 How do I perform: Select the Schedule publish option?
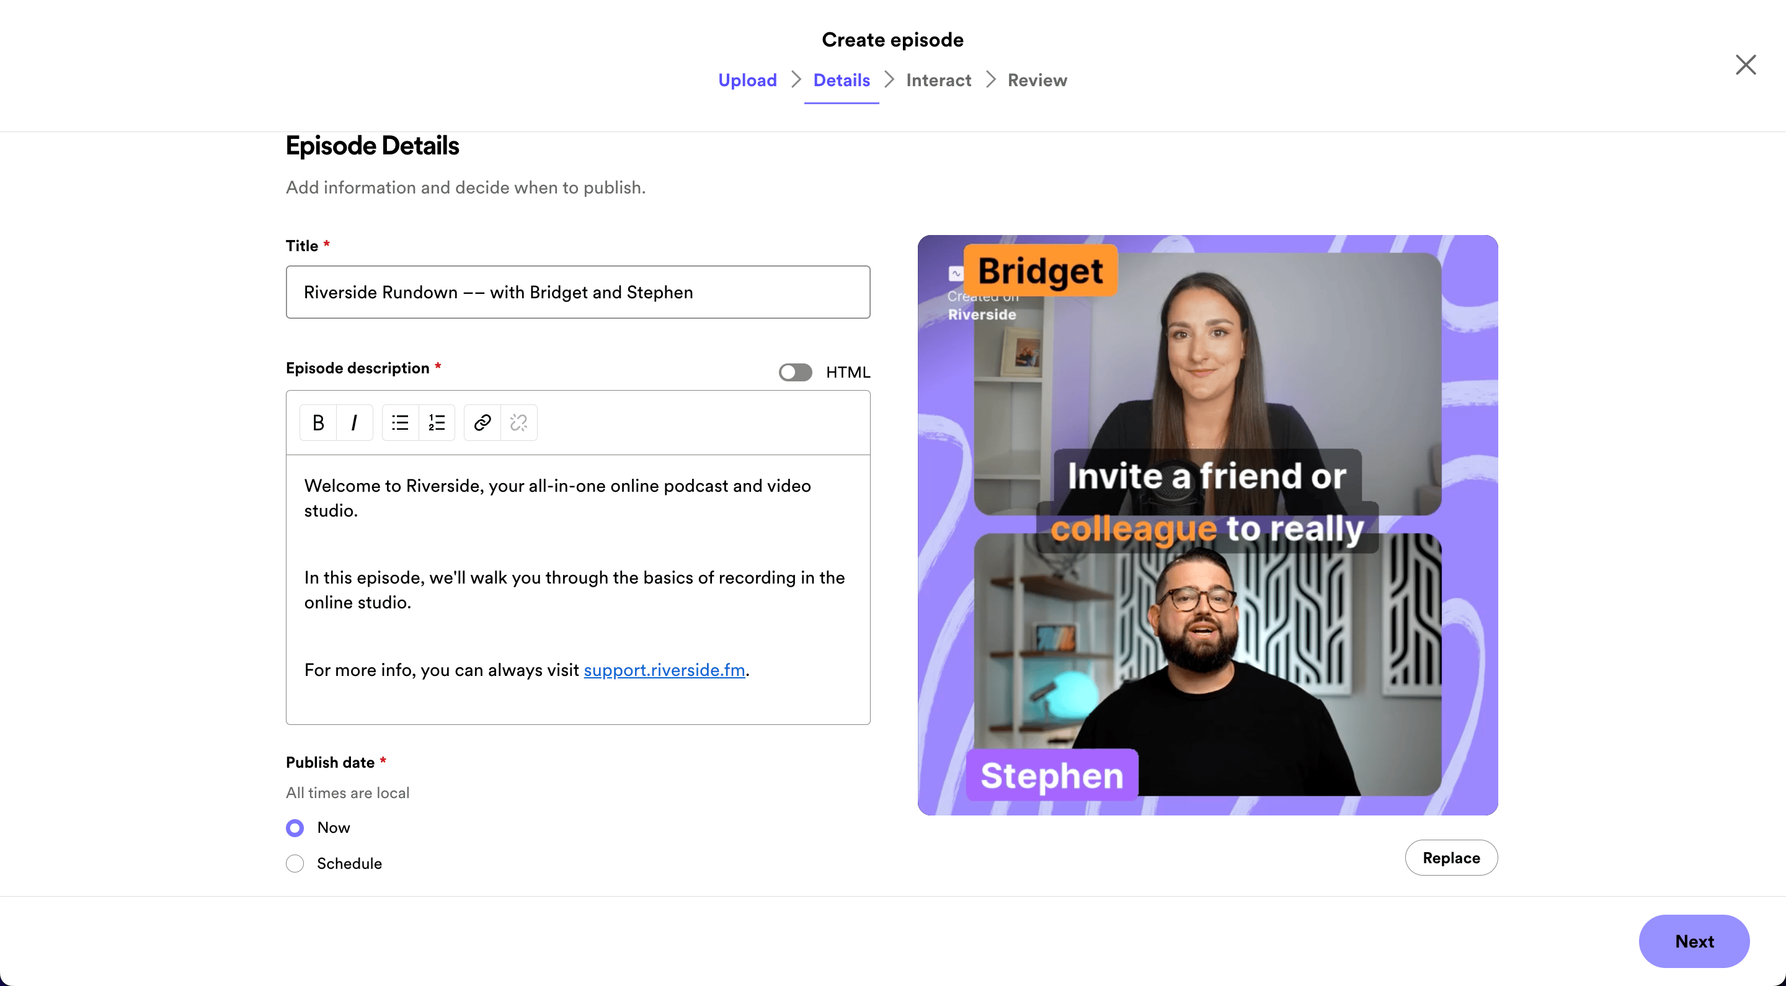pyautogui.click(x=295, y=863)
